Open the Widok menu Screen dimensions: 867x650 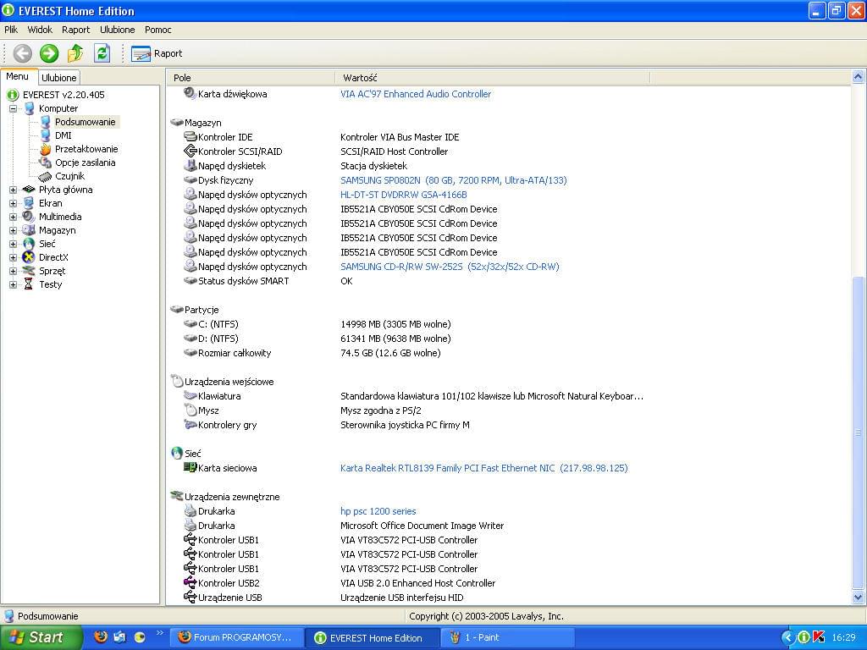(40, 30)
